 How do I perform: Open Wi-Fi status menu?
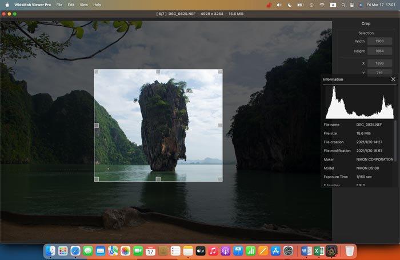pos(322,5)
